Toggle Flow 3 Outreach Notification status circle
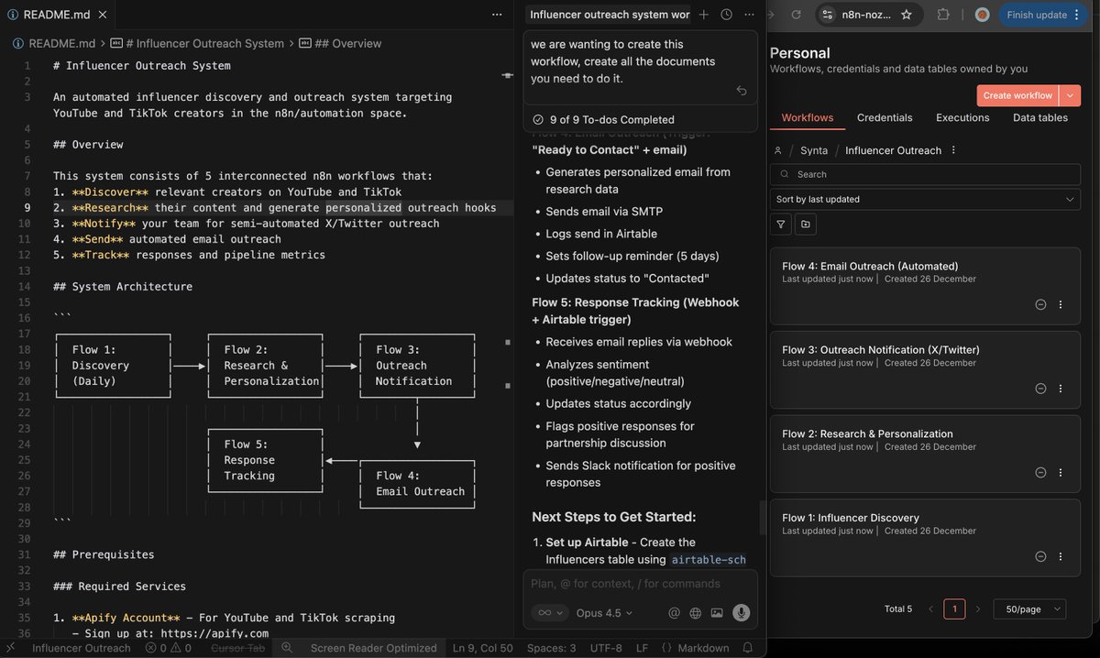 [1040, 389]
